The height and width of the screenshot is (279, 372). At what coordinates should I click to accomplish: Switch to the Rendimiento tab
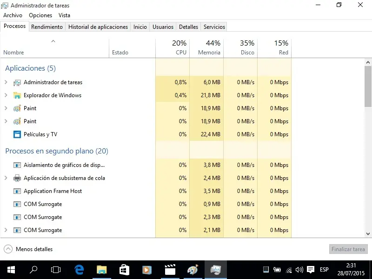[47, 27]
